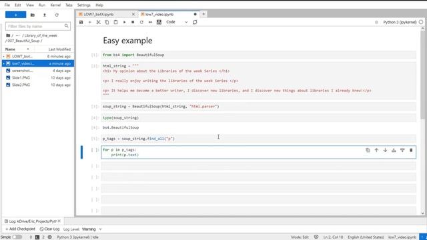Select Slide1.PNG in file browser
The image size is (427, 240).
pyautogui.click(x=38, y=77)
